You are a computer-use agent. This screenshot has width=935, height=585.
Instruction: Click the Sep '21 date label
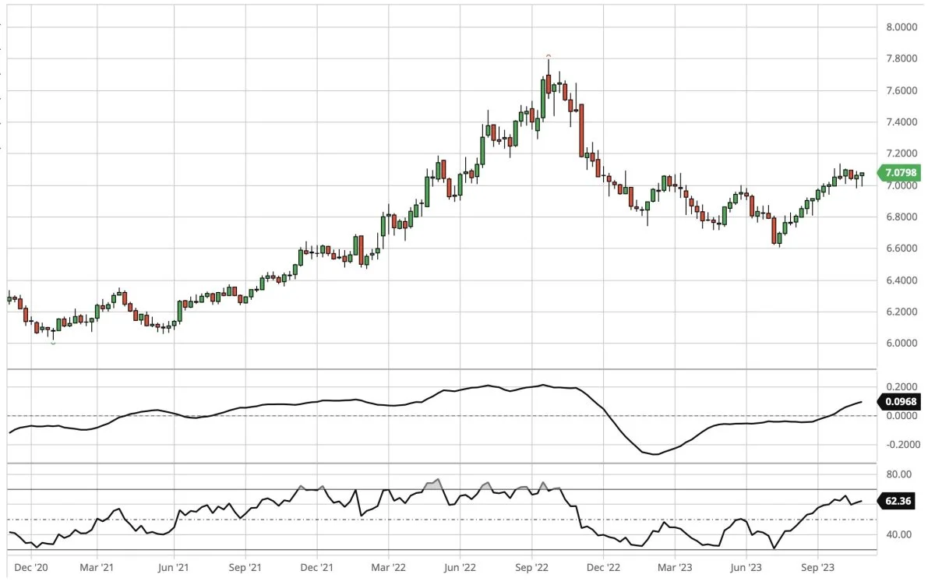tap(245, 569)
